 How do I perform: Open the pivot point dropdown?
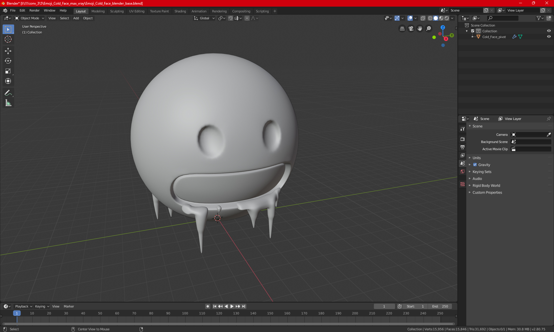222,18
